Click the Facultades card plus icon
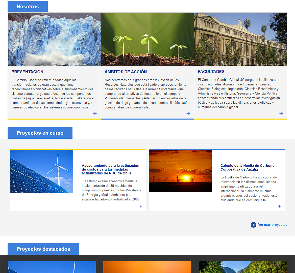 pos(281,113)
